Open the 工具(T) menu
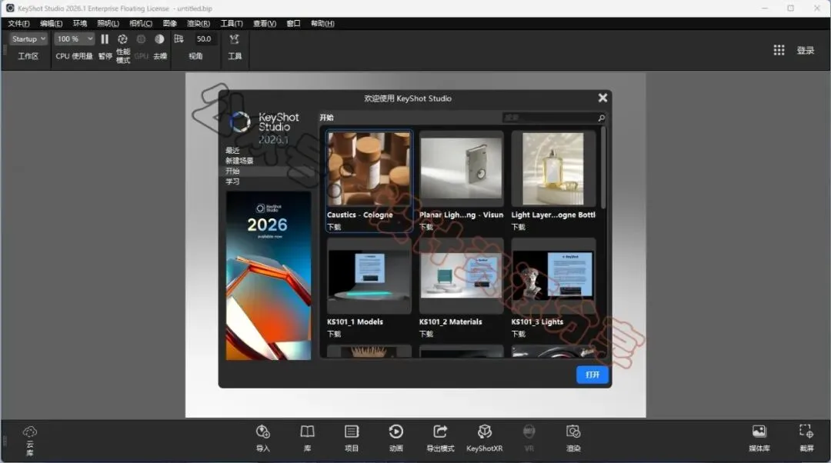Viewport: 831px width, 463px height. (x=232, y=23)
